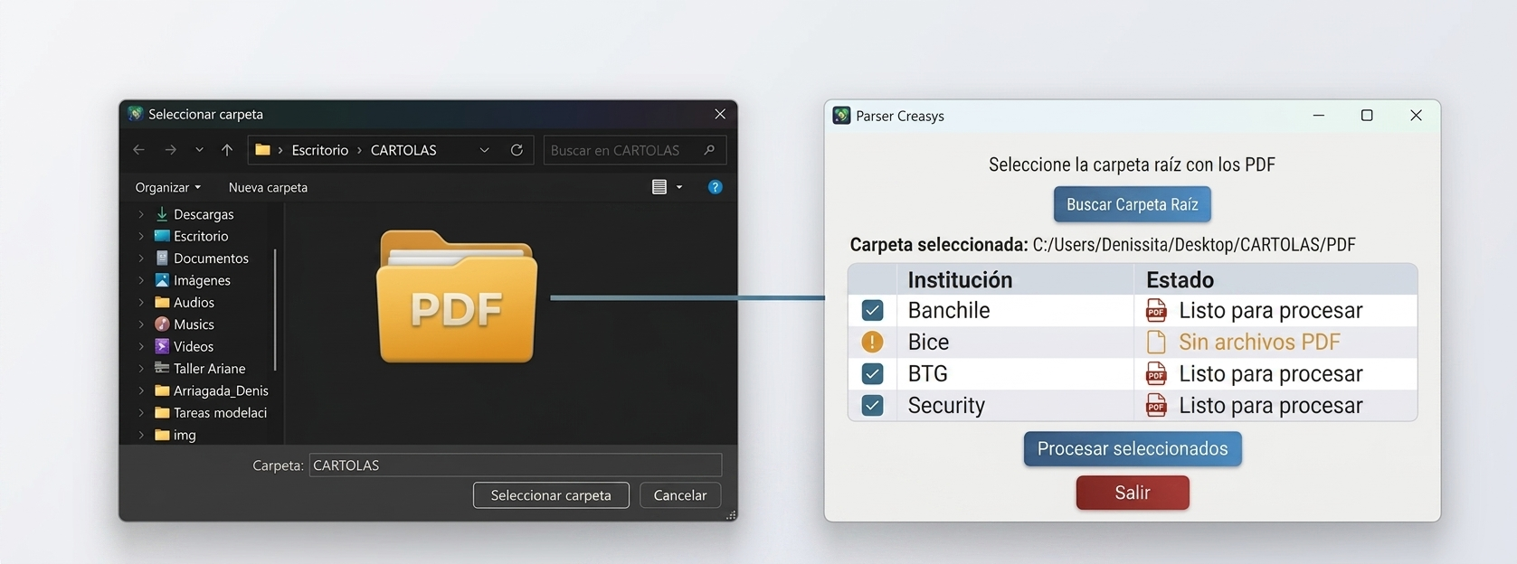Close the Seleccionar carpeta dialog
This screenshot has height=564, width=1517.
coord(720,114)
